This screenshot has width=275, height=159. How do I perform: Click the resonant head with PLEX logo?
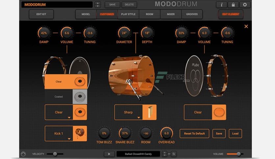(x=194, y=76)
